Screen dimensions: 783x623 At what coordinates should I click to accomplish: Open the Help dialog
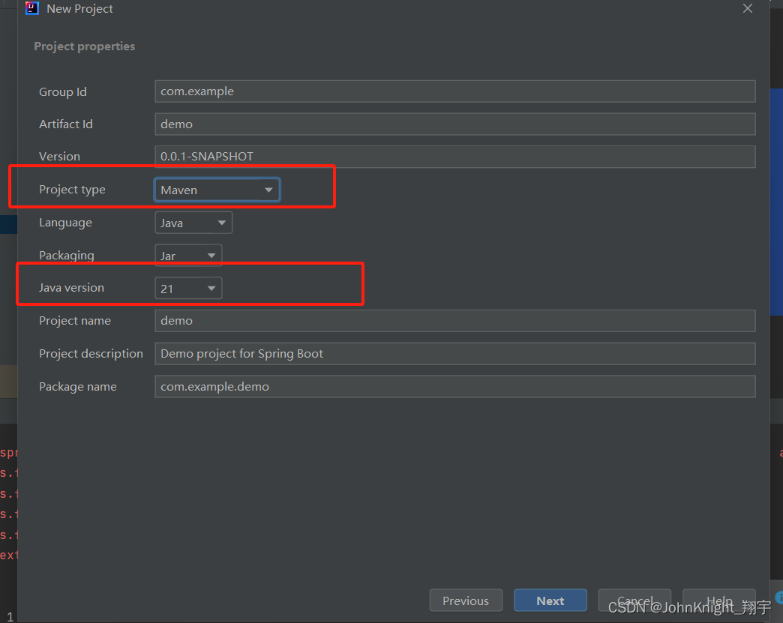click(718, 600)
